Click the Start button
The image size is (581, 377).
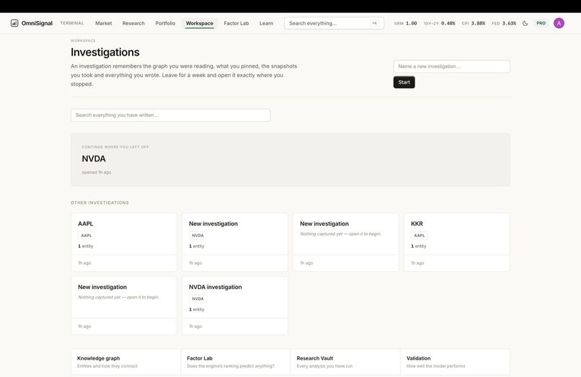(x=404, y=82)
